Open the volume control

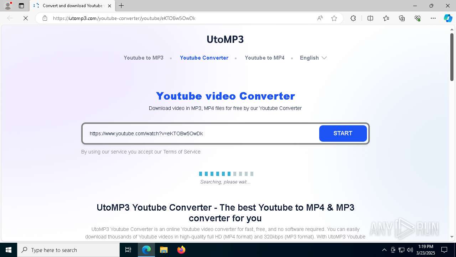pyautogui.click(x=410, y=250)
